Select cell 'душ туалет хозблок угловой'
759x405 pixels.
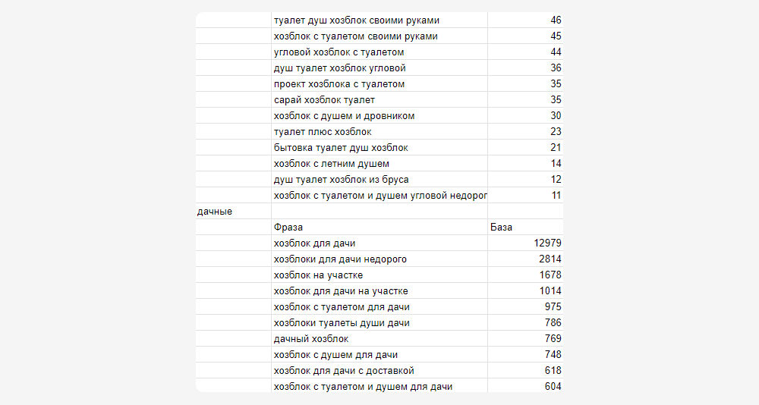click(334, 68)
